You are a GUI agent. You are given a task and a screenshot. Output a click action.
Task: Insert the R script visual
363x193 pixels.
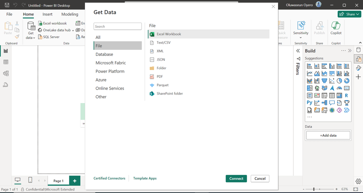tap(347, 95)
